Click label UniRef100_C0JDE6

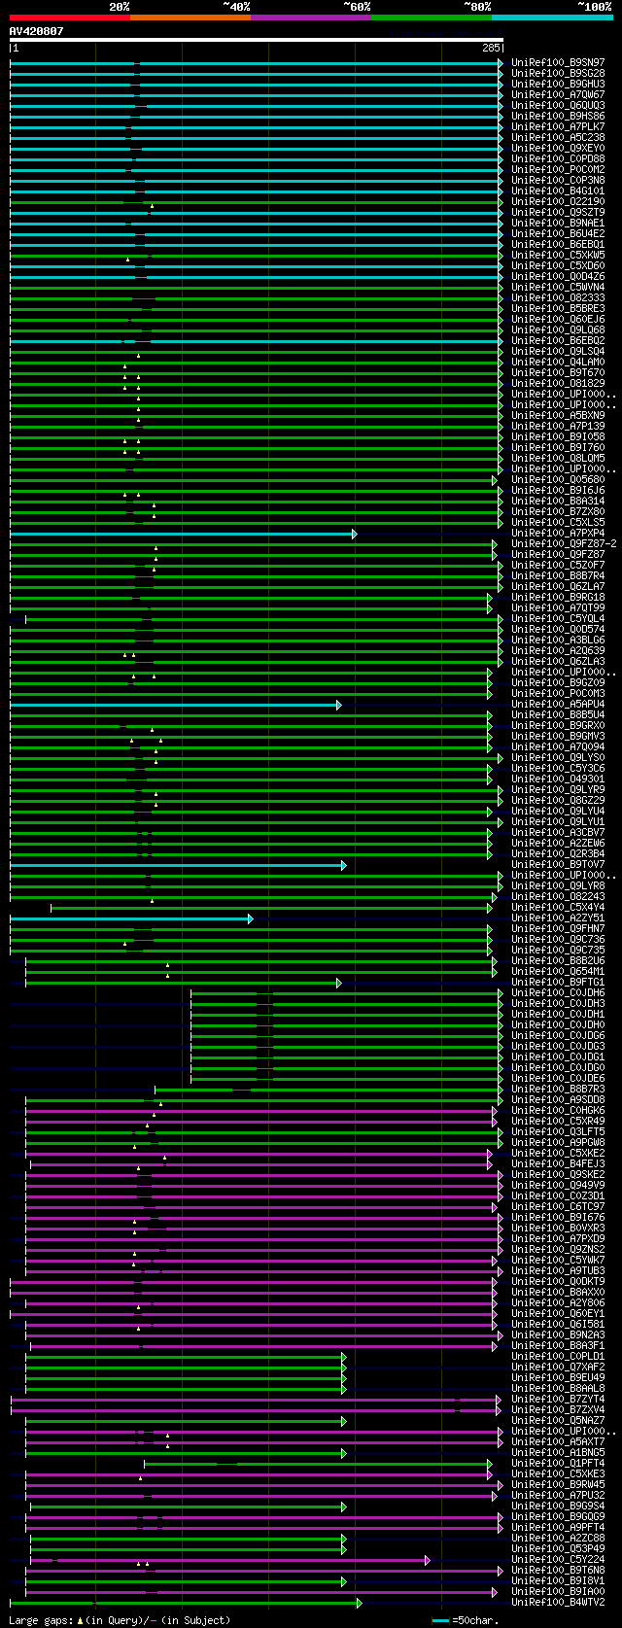(x=558, y=1079)
